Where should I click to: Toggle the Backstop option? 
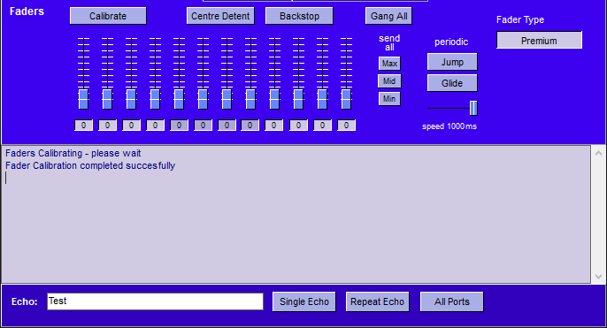pyautogui.click(x=299, y=16)
